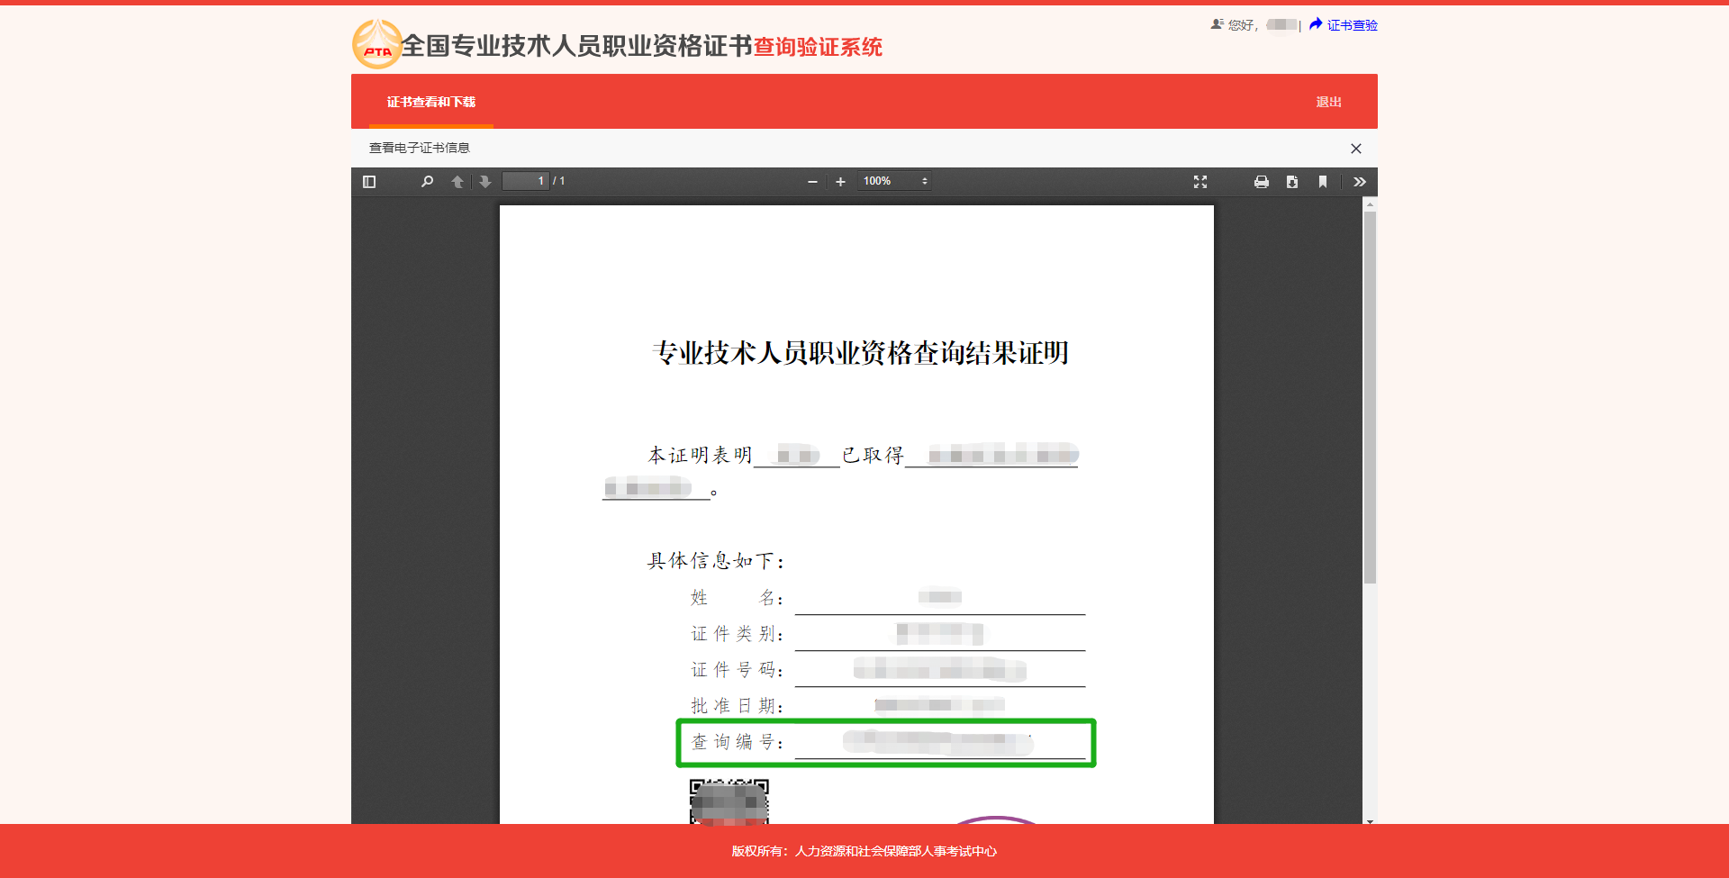Click the PTA site logo
The width and height of the screenshot is (1729, 878).
[x=376, y=45]
